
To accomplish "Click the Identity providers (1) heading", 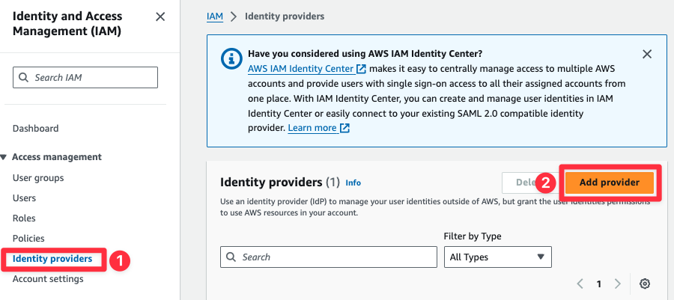I will [x=280, y=183].
